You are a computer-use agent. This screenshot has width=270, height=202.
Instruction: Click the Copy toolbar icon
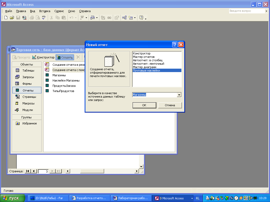tap(57, 18)
